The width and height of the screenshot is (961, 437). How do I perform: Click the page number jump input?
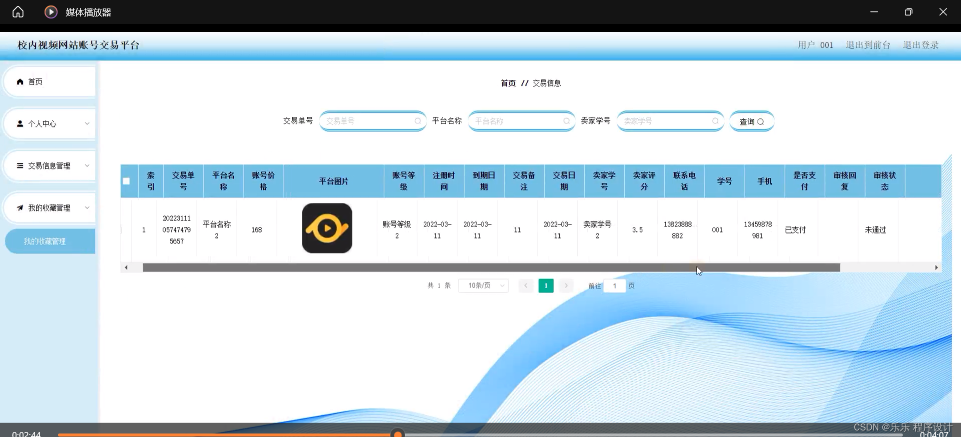(615, 285)
